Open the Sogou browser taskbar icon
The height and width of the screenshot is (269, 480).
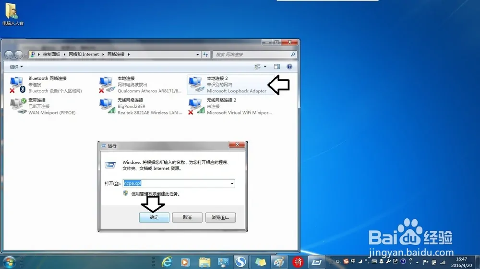(240, 262)
